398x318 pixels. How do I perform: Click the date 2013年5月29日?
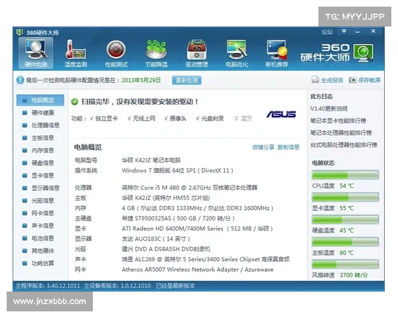[141, 80]
